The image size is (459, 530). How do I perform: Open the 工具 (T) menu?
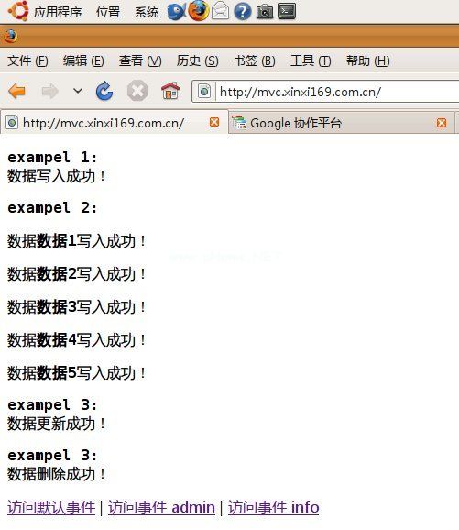click(311, 61)
